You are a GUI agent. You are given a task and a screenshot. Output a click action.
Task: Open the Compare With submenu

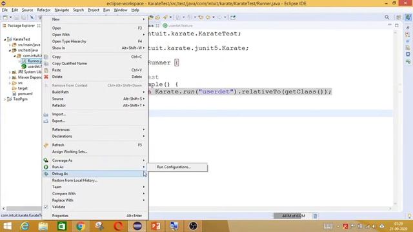pos(95,193)
